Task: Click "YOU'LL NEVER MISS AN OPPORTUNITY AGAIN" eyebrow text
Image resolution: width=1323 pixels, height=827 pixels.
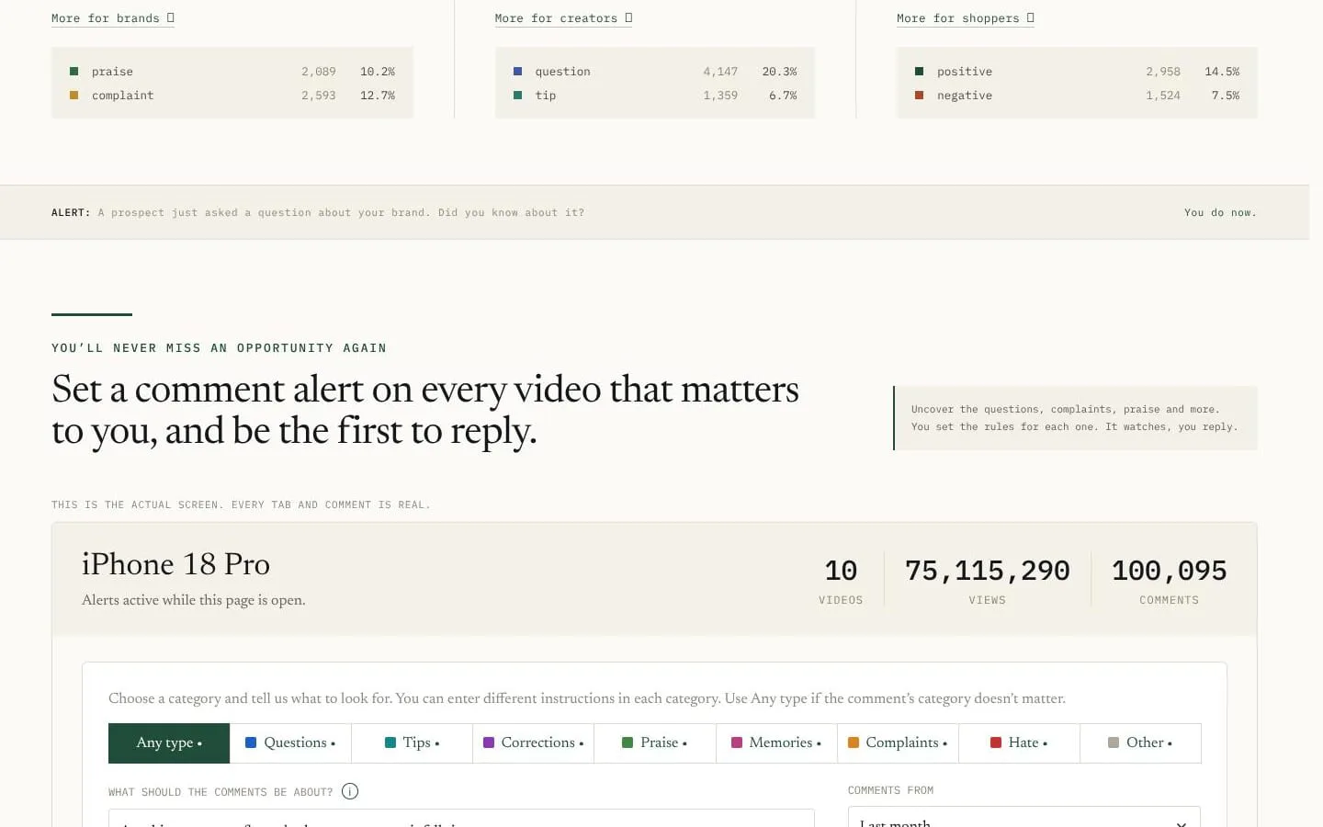Action: point(219,348)
